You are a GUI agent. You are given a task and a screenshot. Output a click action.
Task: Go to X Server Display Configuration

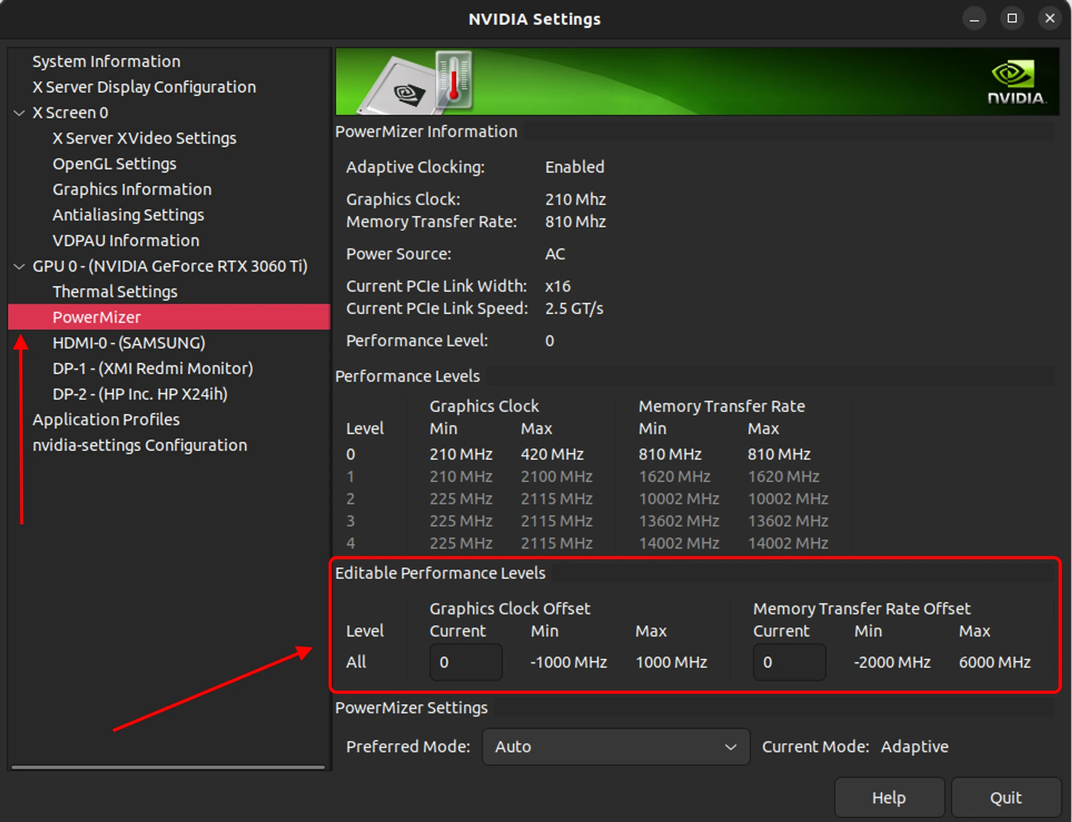pyautogui.click(x=144, y=87)
